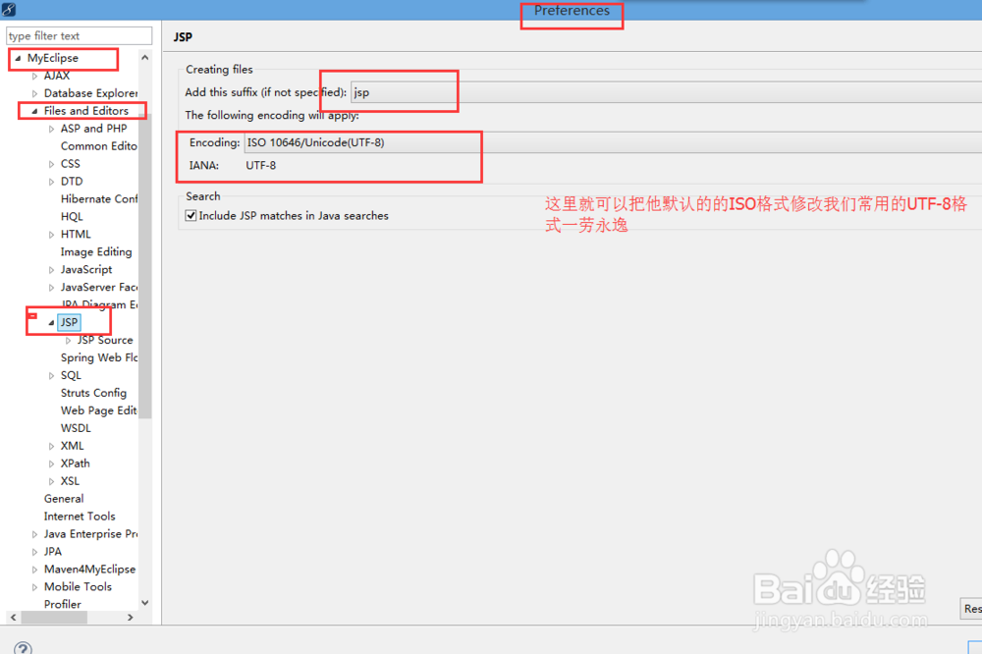Select Hibernate Configuration tree item
Screen dimensions: 982x654
tap(98, 198)
